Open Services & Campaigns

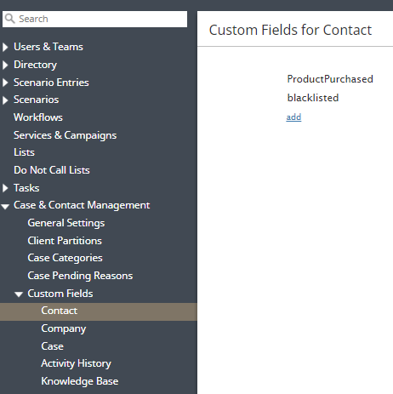pos(65,135)
